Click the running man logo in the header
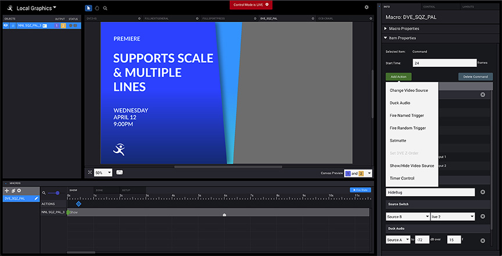This screenshot has width=502, height=256. pyautogui.click(x=10, y=8)
